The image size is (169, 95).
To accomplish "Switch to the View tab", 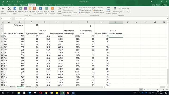I will (x=50, y=5).
